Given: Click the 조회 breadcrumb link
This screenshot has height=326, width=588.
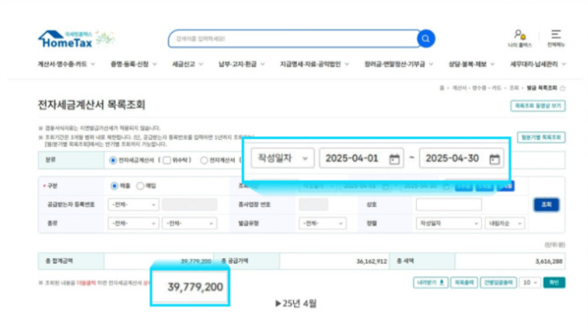Looking at the screenshot, I should [513, 88].
